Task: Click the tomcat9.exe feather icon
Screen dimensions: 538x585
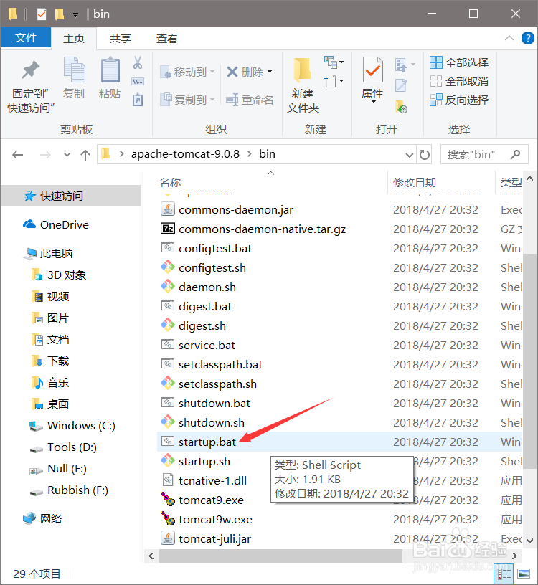Action: [168, 500]
